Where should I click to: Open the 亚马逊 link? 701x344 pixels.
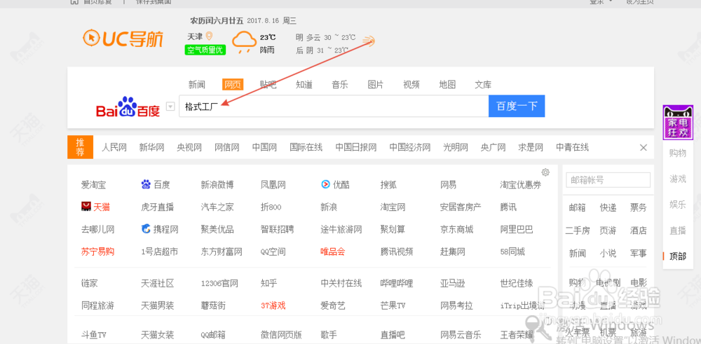click(x=452, y=283)
